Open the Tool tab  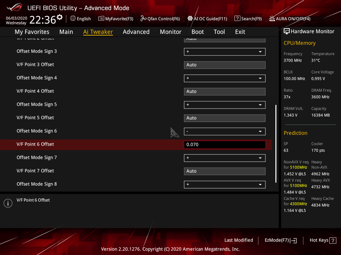pos(219,32)
